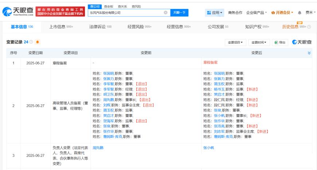Switch to 基本信息 tab
The height and width of the screenshot is (170, 317).
pyautogui.click(x=22, y=27)
